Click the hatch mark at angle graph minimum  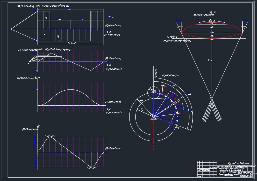(92, 168)
